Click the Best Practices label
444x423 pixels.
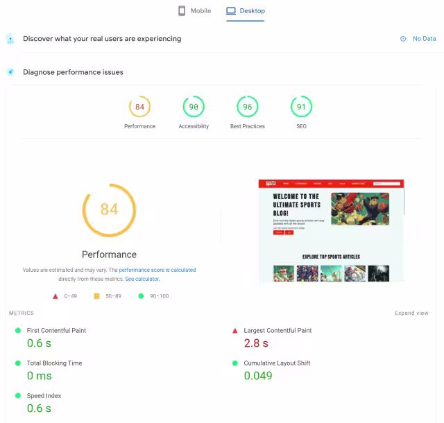pos(248,126)
